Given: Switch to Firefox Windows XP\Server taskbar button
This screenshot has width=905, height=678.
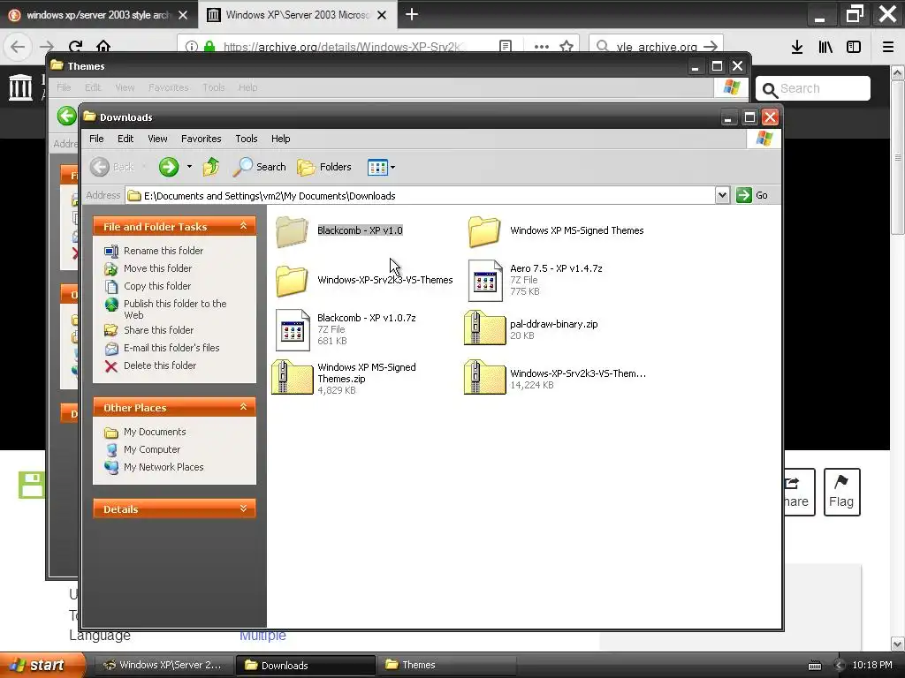Looking at the screenshot, I should coord(163,665).
